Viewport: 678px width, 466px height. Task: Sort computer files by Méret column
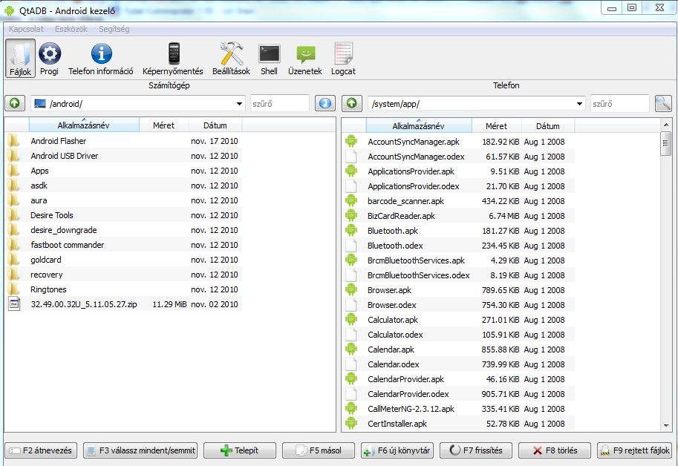pos(164,125)
